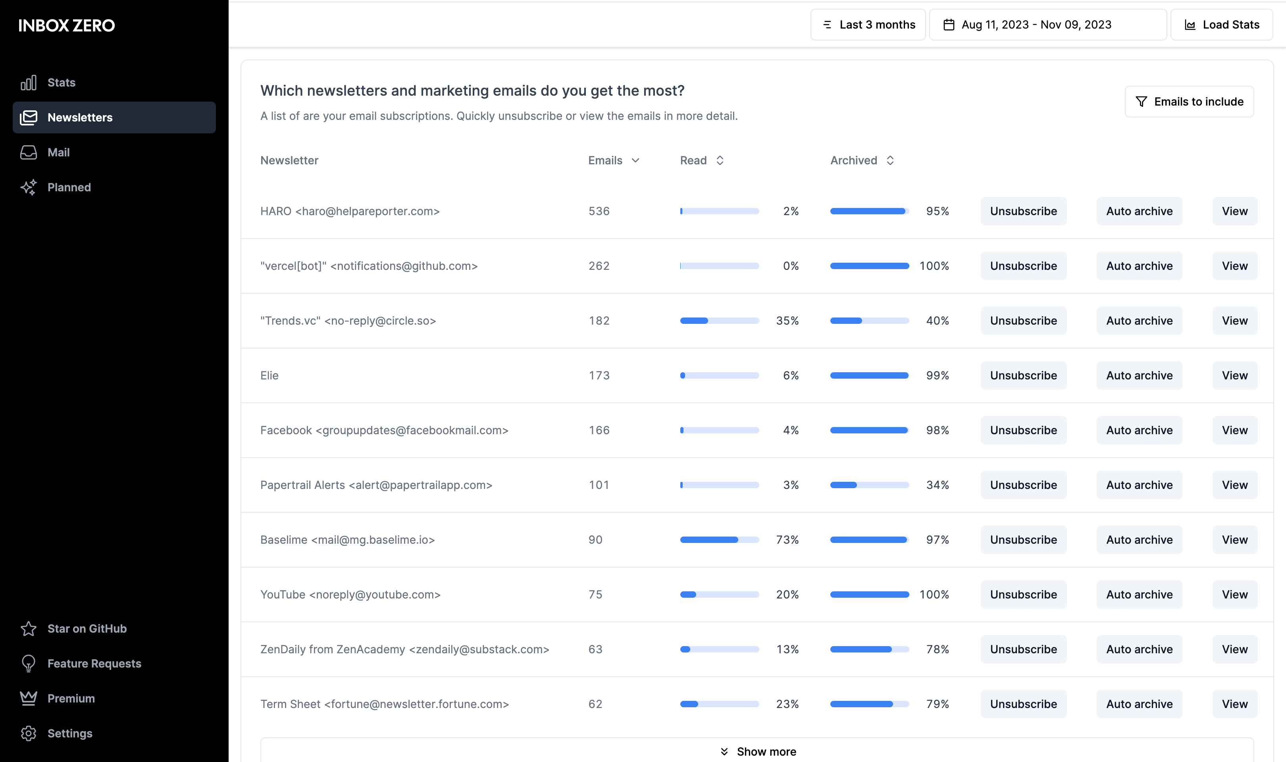
Task: Click the Newsletters sidebar icon
Action: click(30, 117)
